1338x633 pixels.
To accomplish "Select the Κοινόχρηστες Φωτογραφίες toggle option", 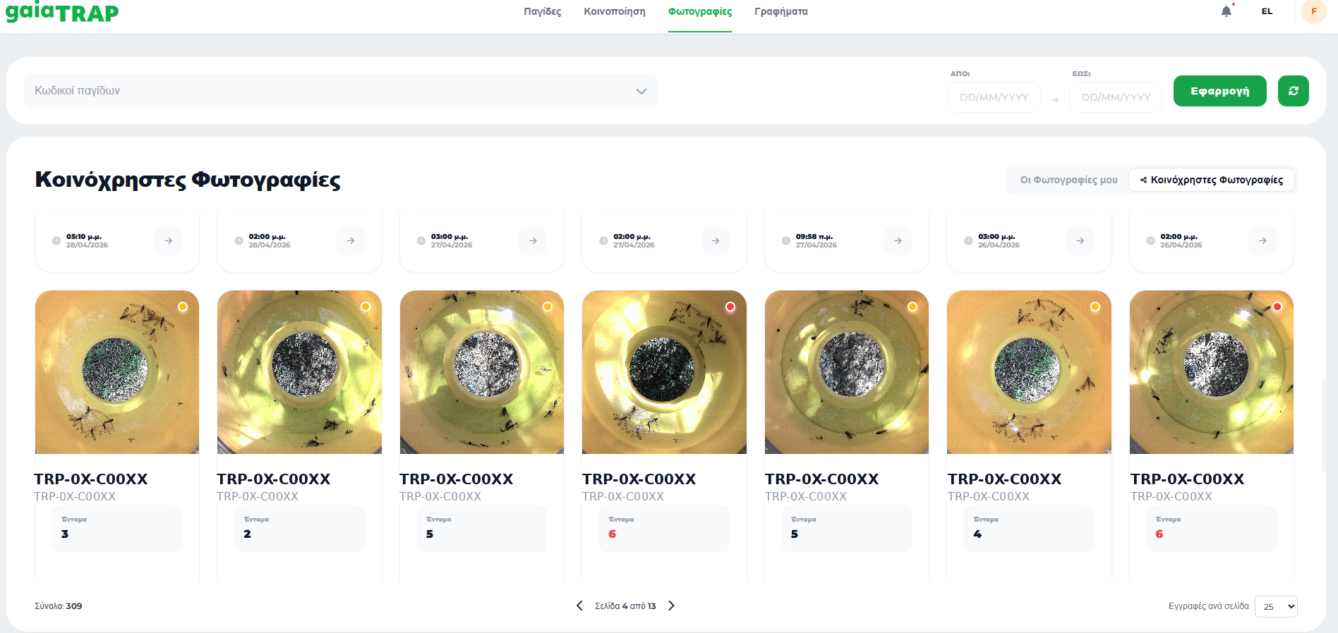I will coord(1212,180).
